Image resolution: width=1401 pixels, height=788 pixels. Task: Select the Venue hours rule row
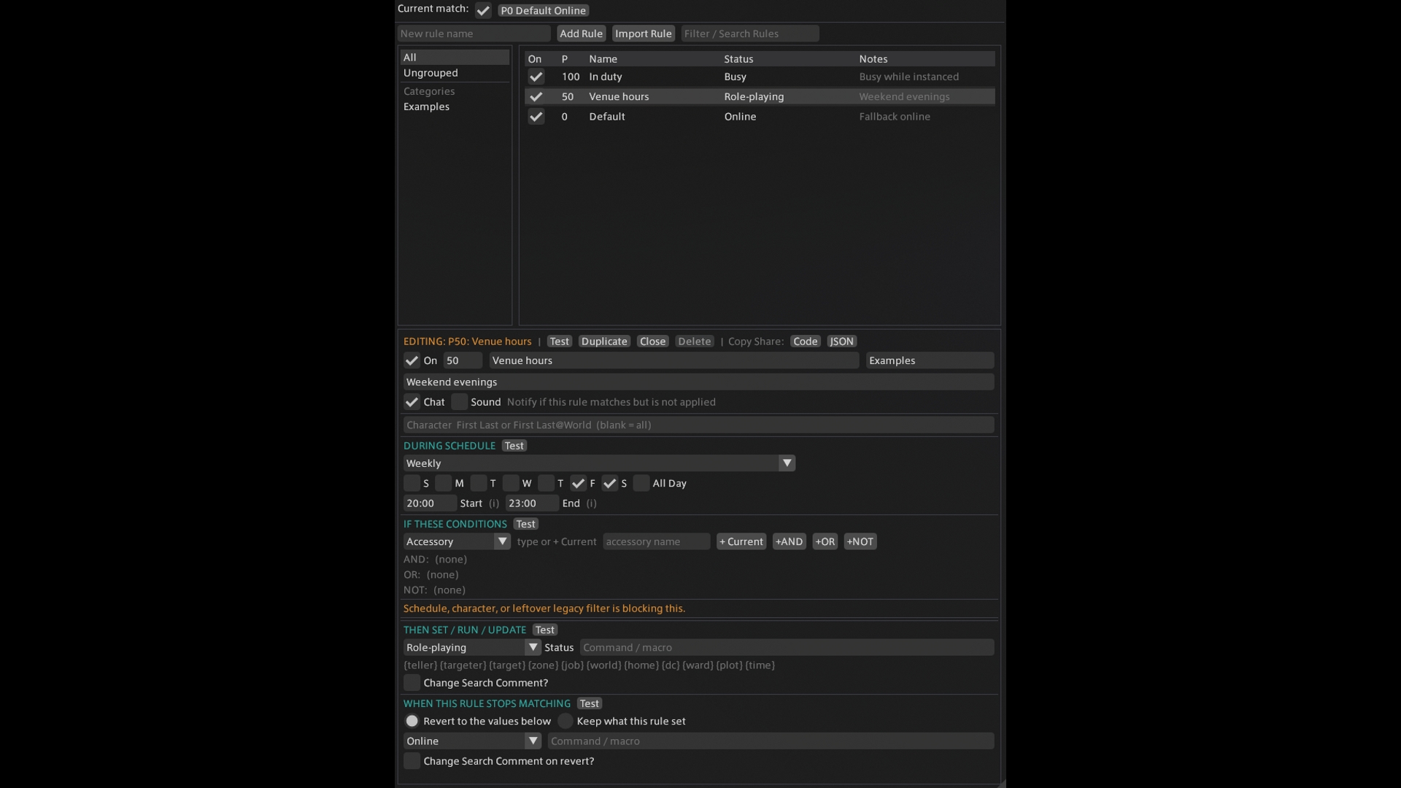[760, 96]
